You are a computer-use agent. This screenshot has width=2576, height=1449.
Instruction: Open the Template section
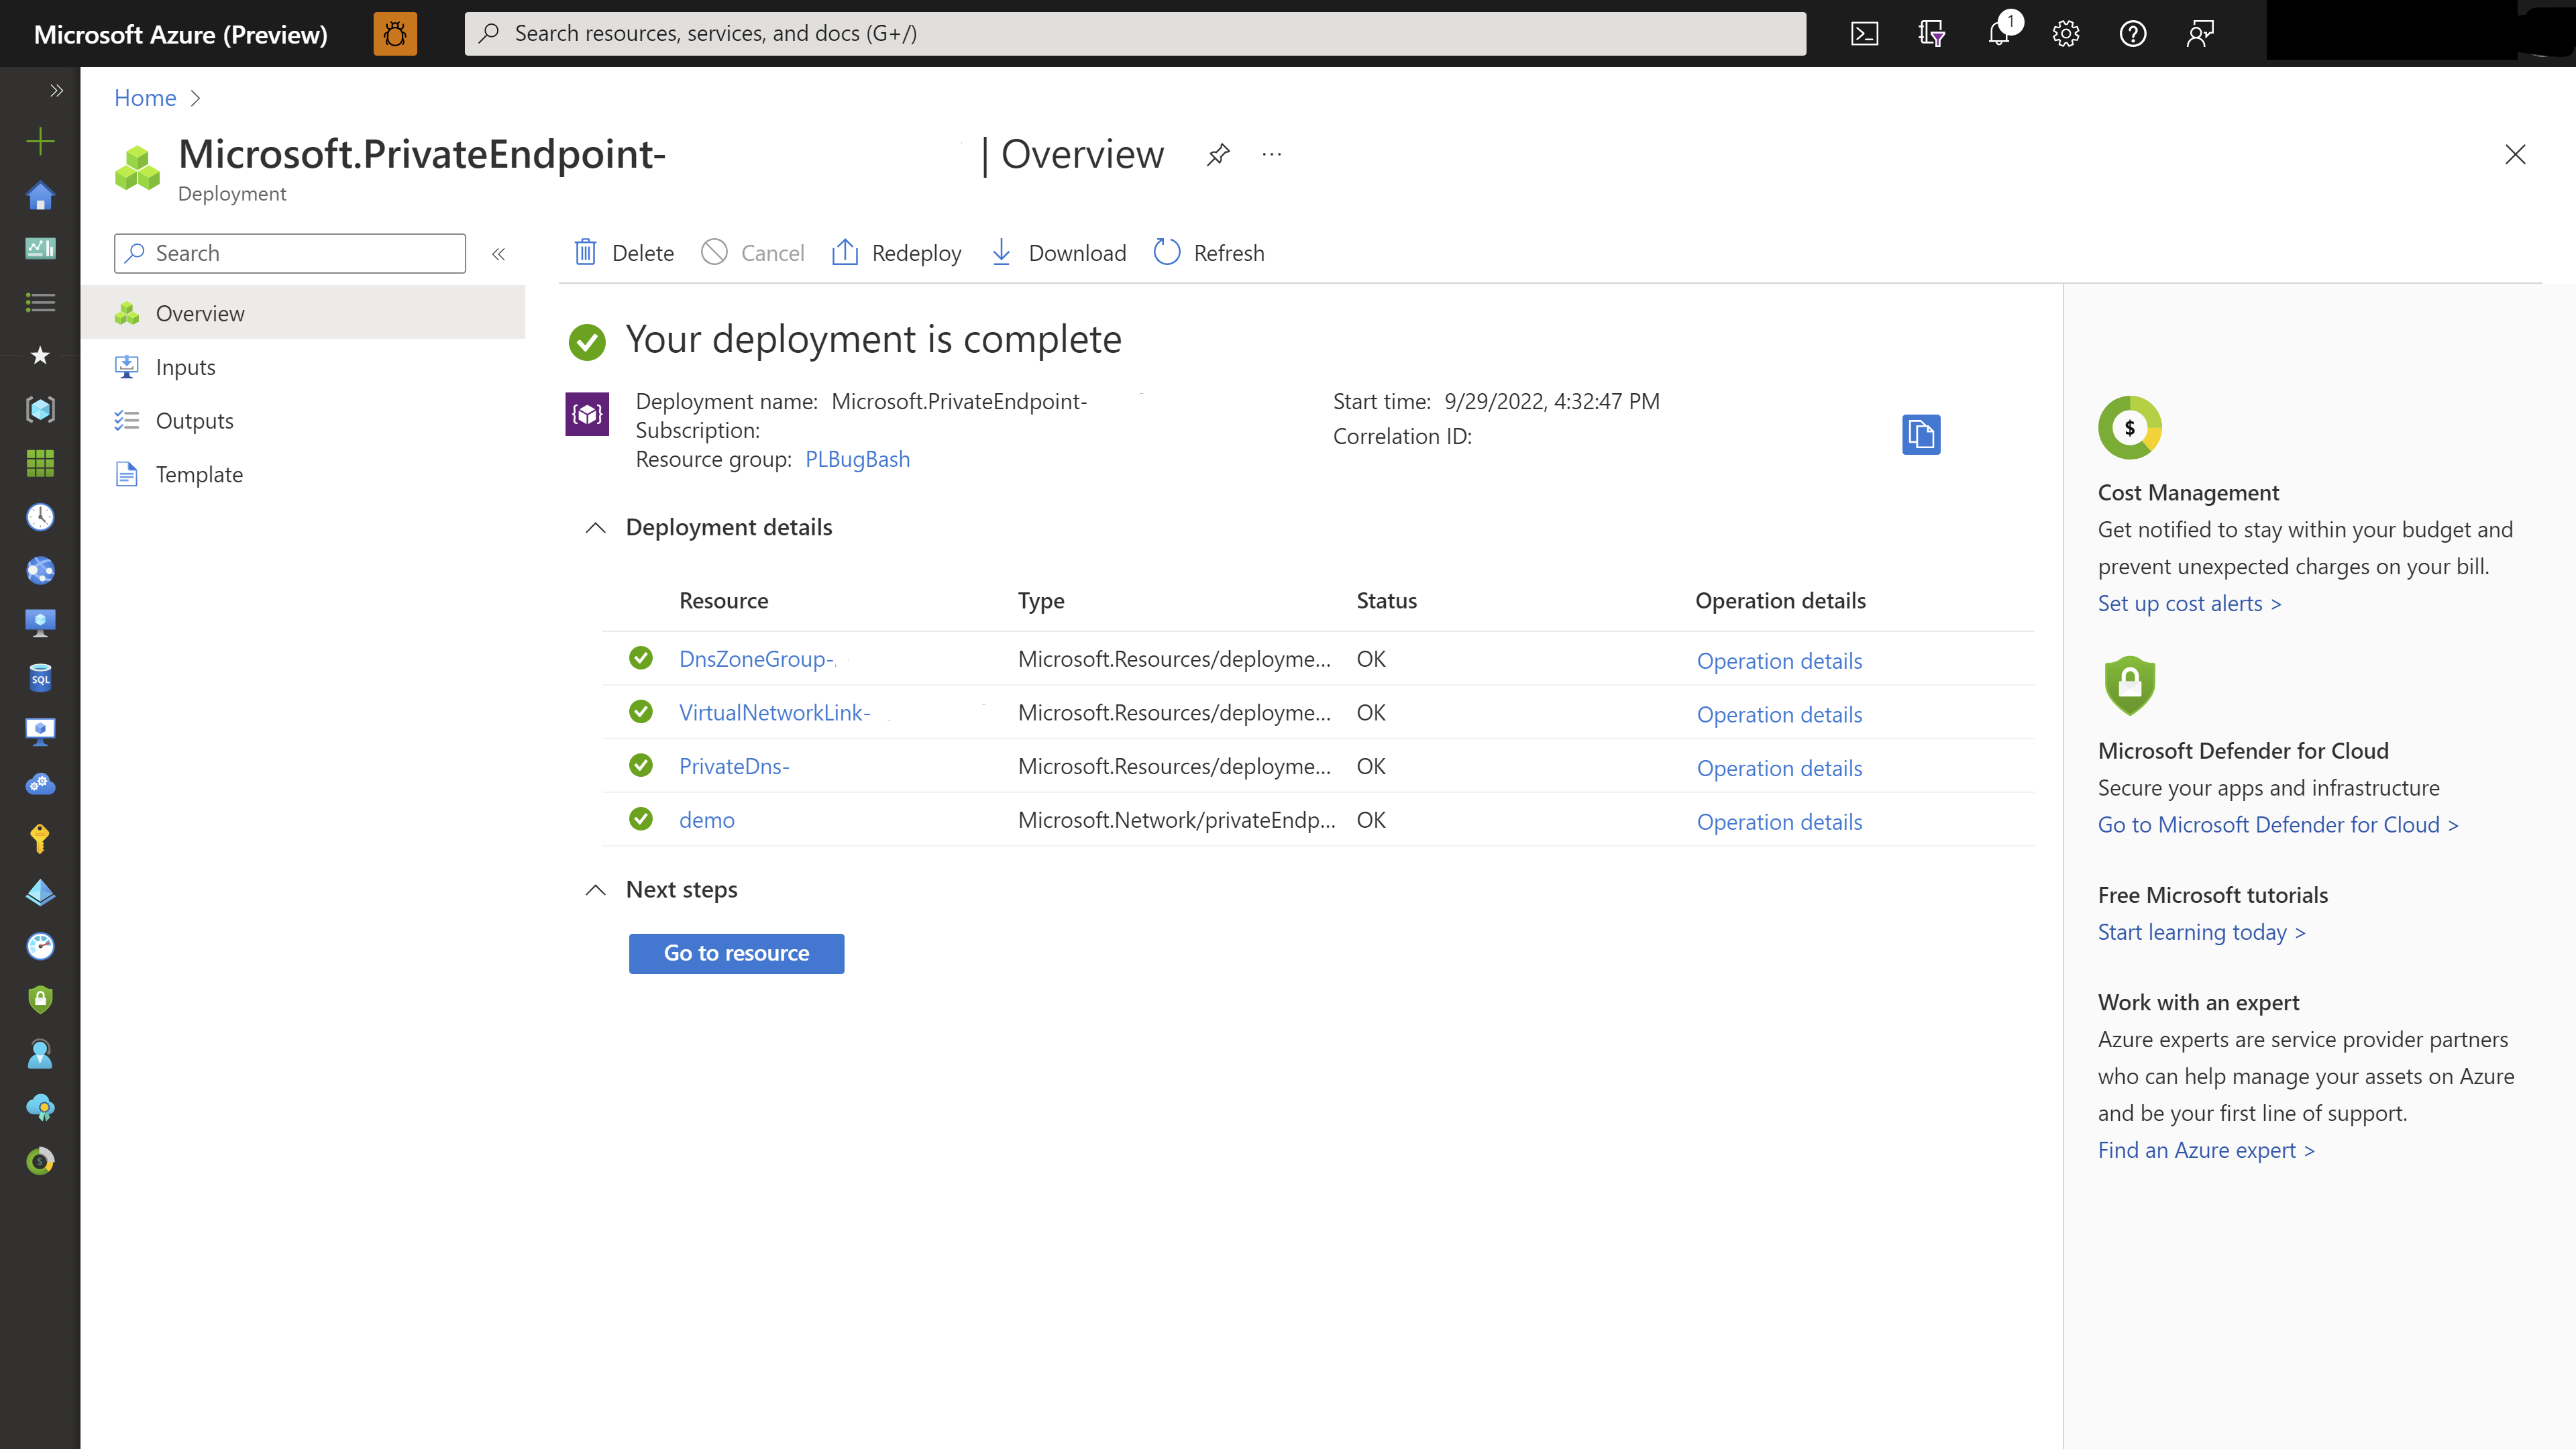click(x=199, y=474)
